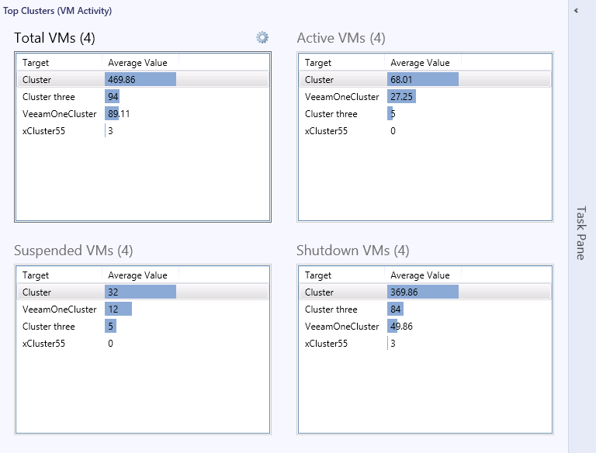The width and height of the screenshot is (596, 453).
Task: Click the 469.86 bar in Total VMs
Action: point(140,80)
